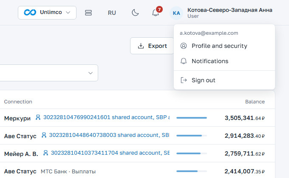Open the notifications bell with badge

[156, 13]
